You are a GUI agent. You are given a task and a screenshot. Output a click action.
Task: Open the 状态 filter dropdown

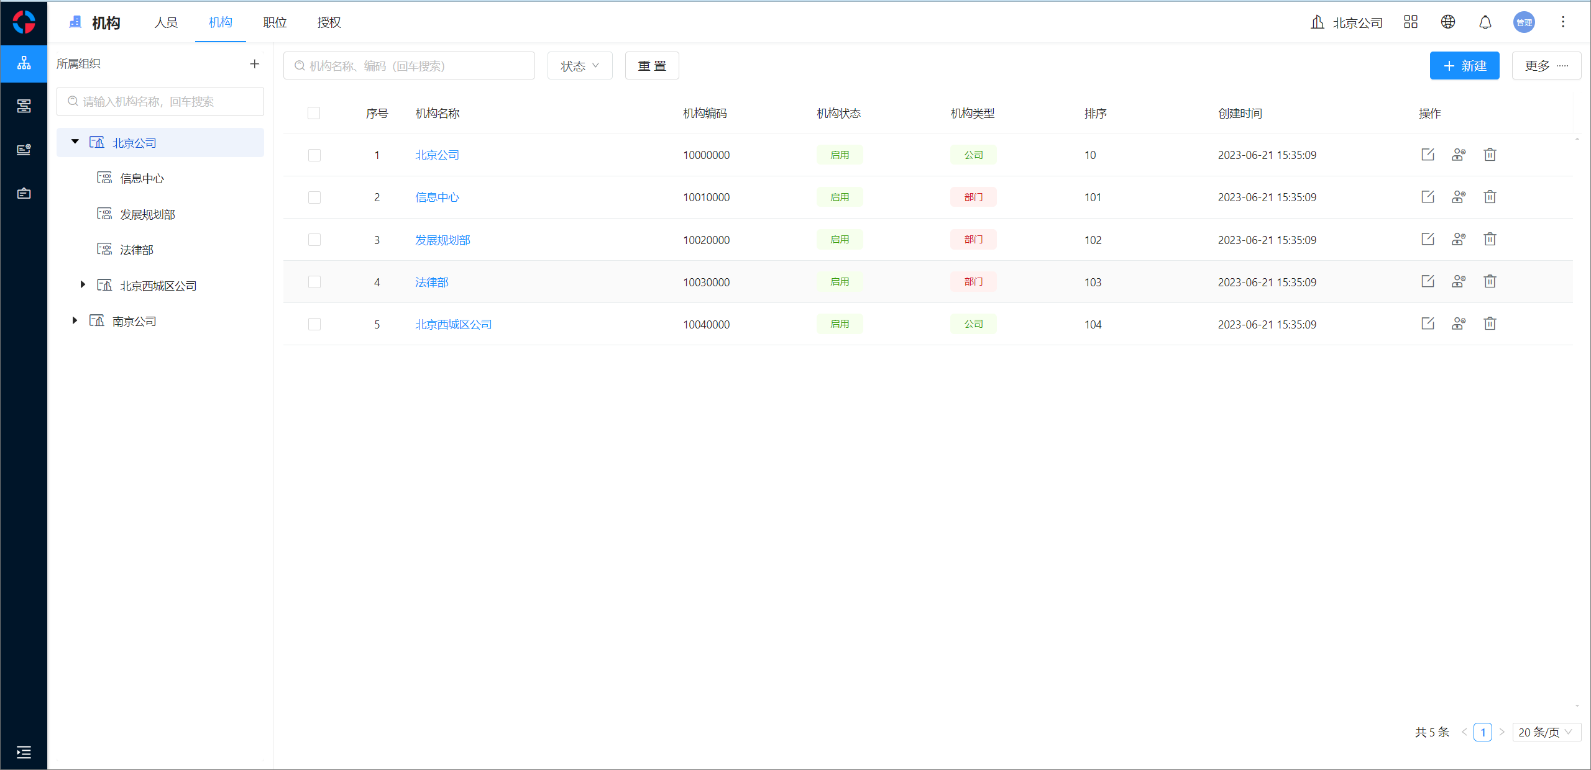coord(579,66)
